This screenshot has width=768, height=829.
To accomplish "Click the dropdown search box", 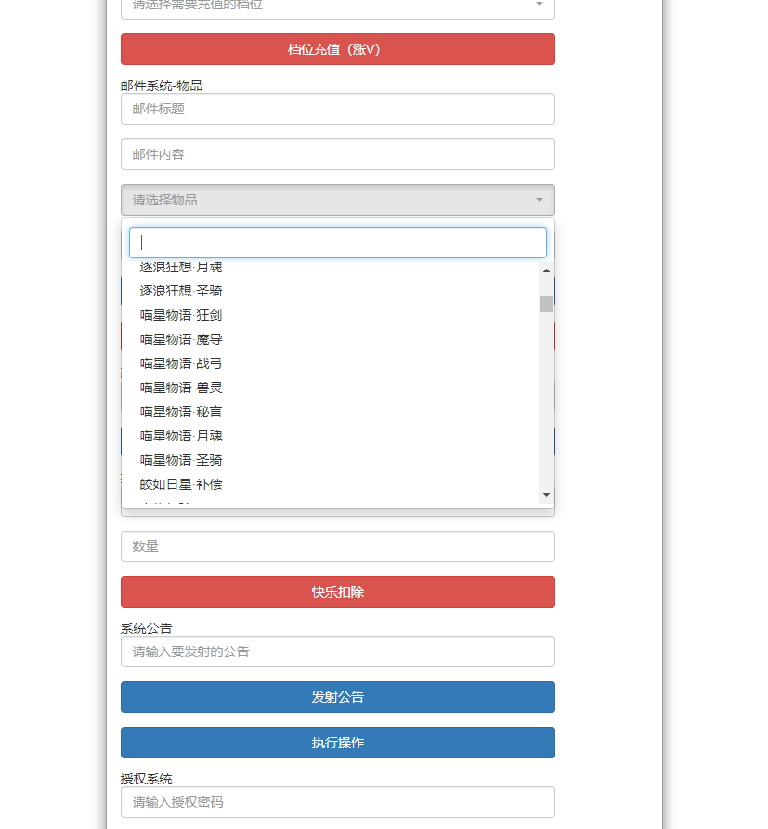I will [337, 243].
